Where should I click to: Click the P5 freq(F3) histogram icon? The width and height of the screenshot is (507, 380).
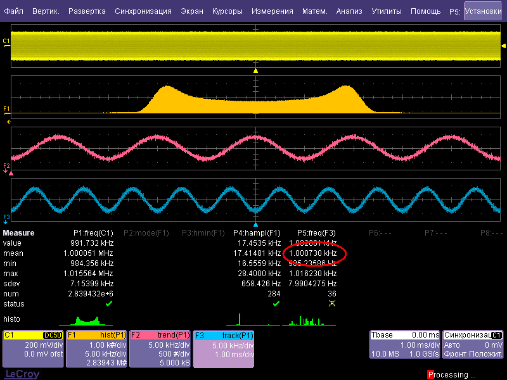click(x=308, y=320)
